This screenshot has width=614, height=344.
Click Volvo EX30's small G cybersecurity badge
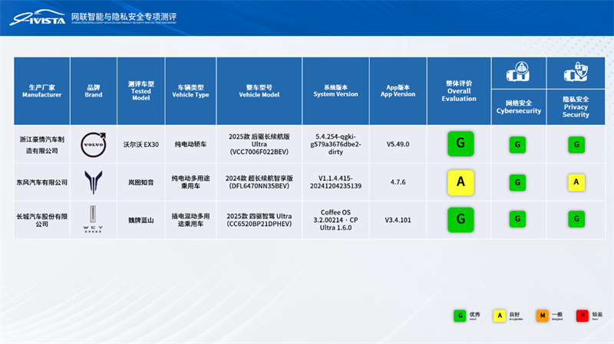[x=517, y=144]
